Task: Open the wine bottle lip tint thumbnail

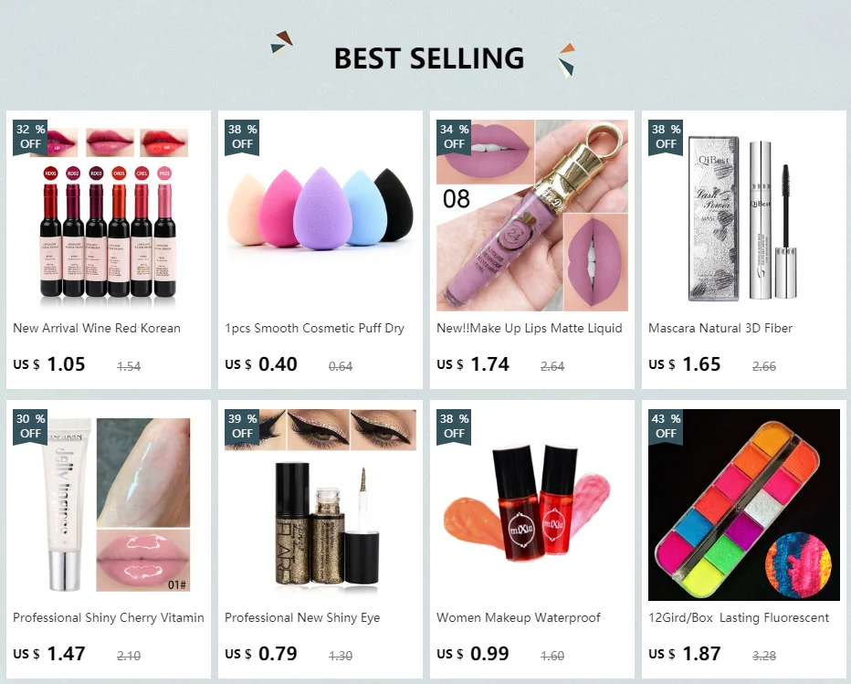Action: click(x=109, y=215)
